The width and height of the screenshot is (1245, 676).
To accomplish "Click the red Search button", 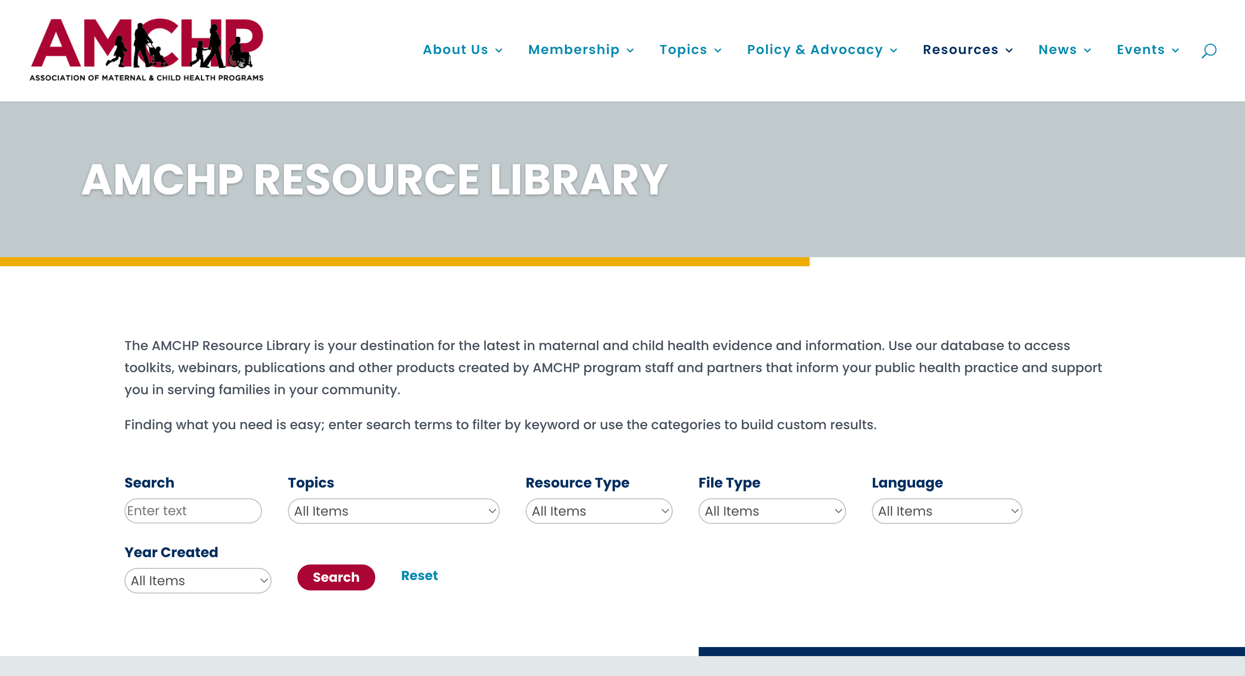I will click(x=336, y=577).
